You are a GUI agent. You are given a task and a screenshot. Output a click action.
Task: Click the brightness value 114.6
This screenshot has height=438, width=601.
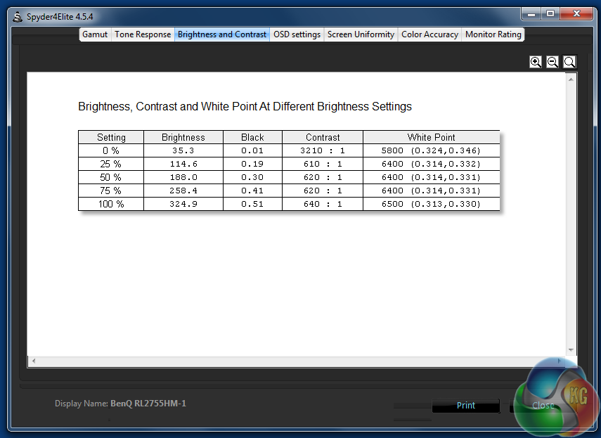coord(183,164)
